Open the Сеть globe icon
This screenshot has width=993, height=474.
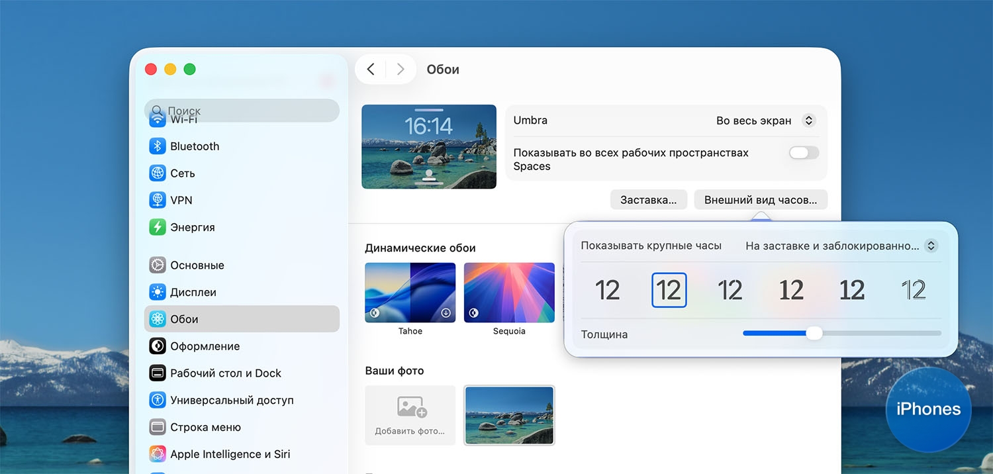click(x=157, y=173)
